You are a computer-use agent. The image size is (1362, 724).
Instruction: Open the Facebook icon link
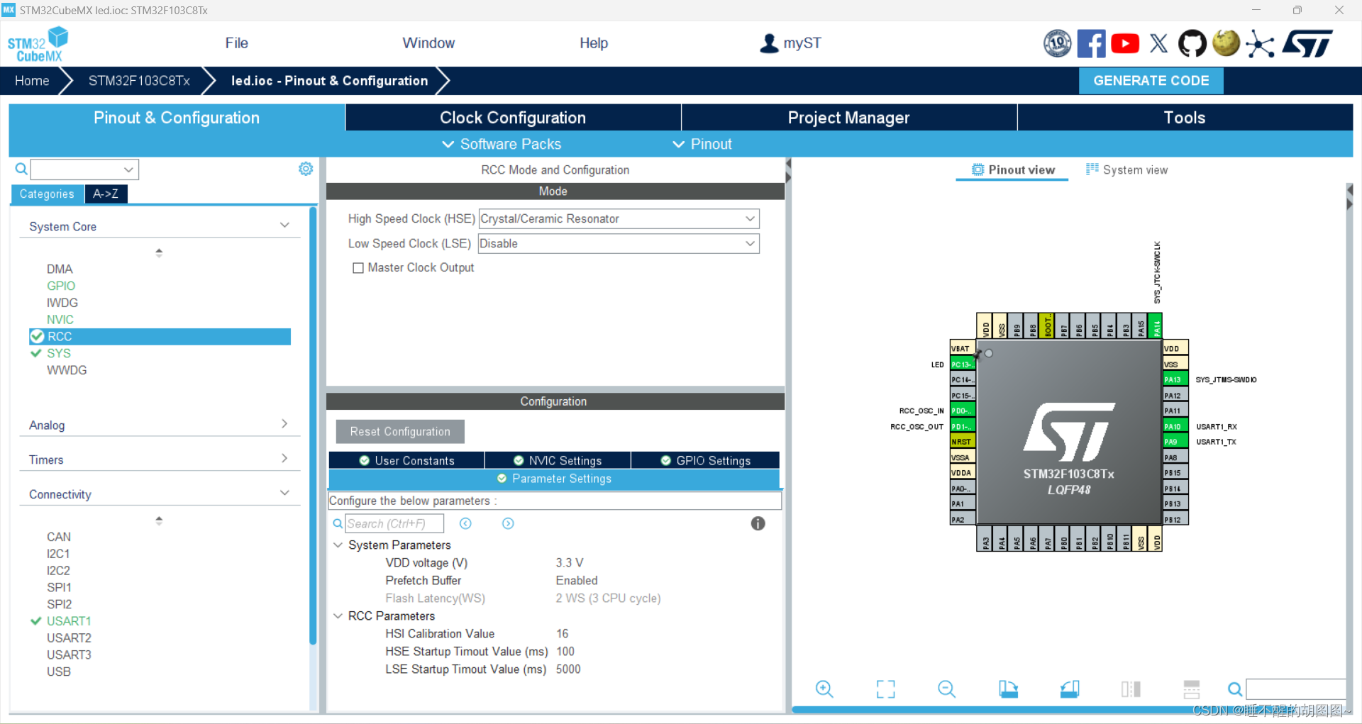(x=1091, y=43)
